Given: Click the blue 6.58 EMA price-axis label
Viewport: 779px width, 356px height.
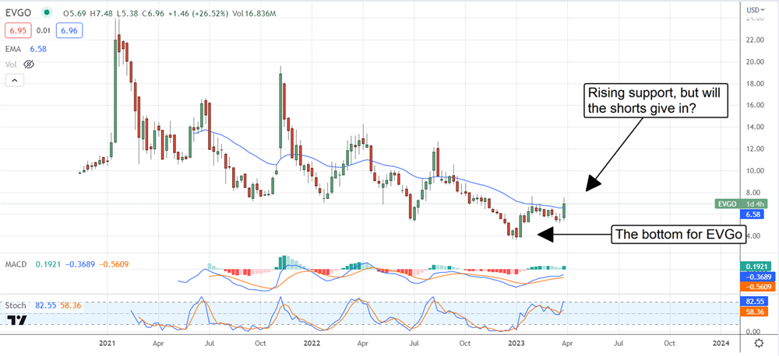Looking at the screenshot, I should click(752, 215).
